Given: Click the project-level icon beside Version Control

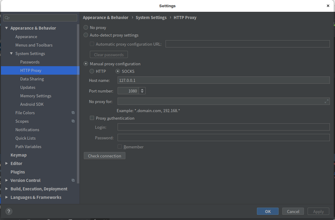Looking at the screenshot, I should click(x=73, y=180).
